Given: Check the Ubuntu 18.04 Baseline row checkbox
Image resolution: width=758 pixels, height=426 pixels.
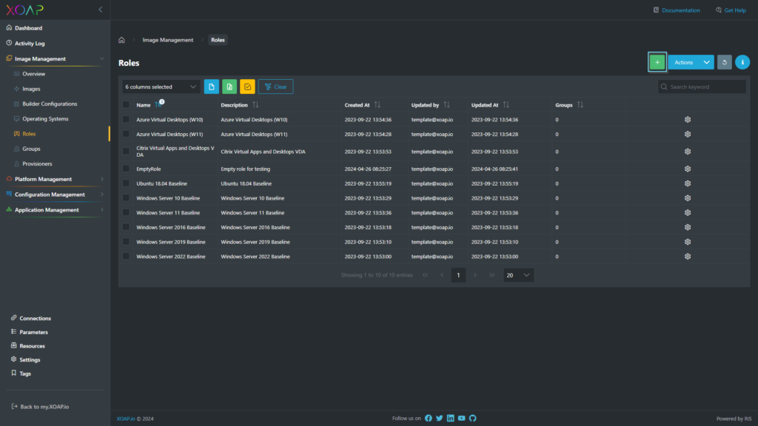Looking at the screenshot, I should [126, 183].
